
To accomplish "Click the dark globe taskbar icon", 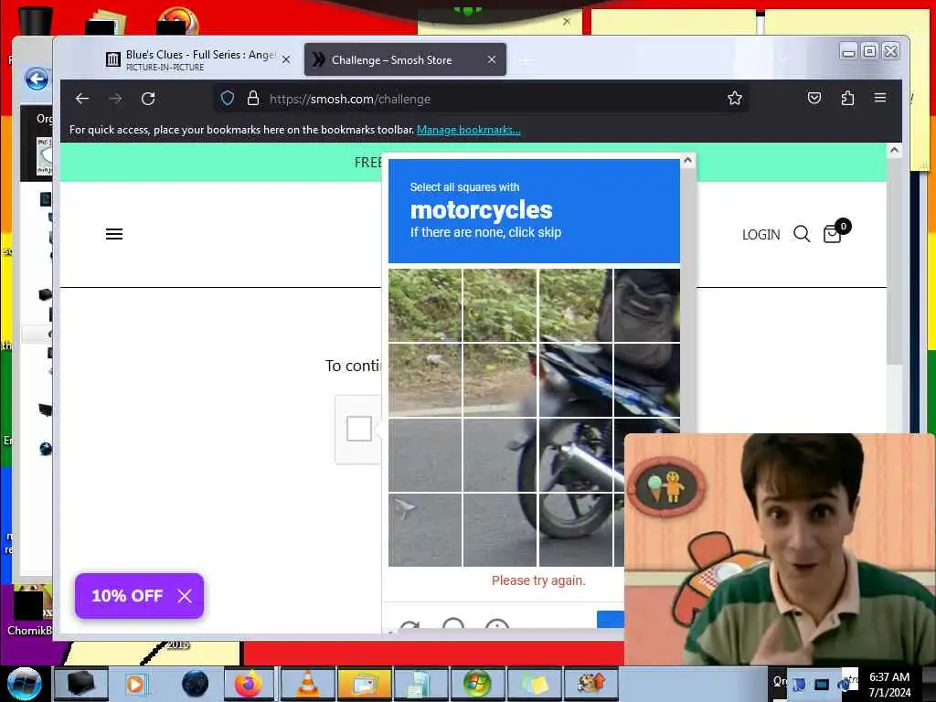I will point(195,684).
